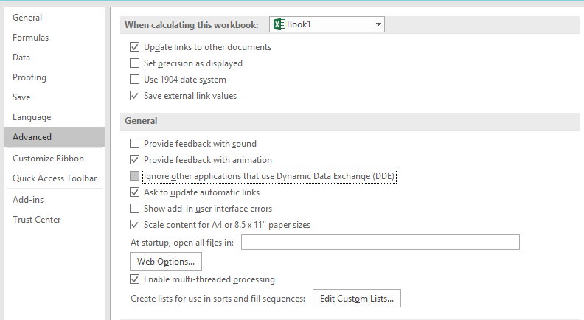This screenshot has width=584, height=320.
Task: Click 'At startup, open all files in' label
Action: 182,243
